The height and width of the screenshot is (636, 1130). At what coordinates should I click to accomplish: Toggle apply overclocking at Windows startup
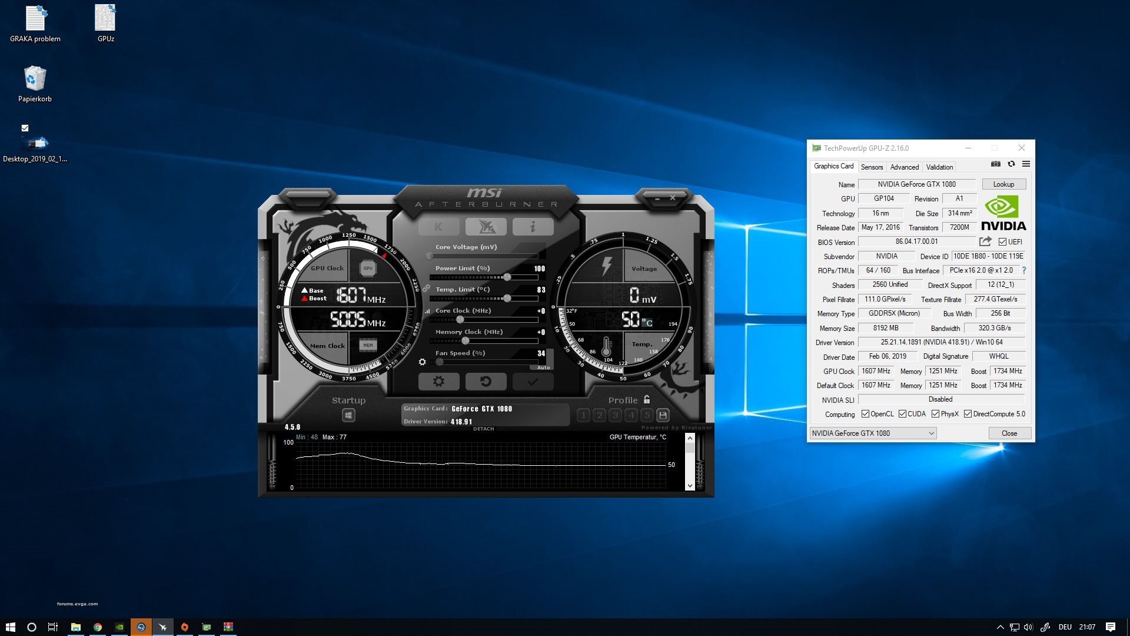(348, 415)
